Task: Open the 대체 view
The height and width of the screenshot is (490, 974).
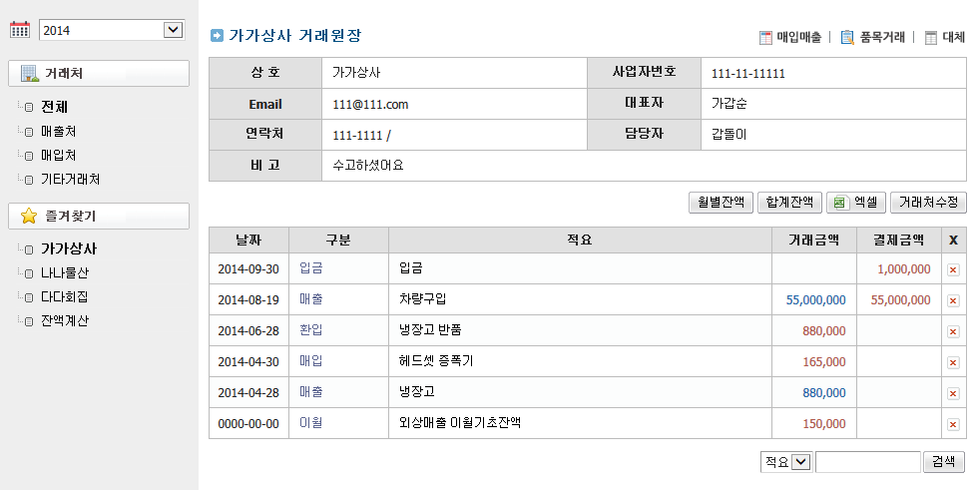Action: coord(944,38)
